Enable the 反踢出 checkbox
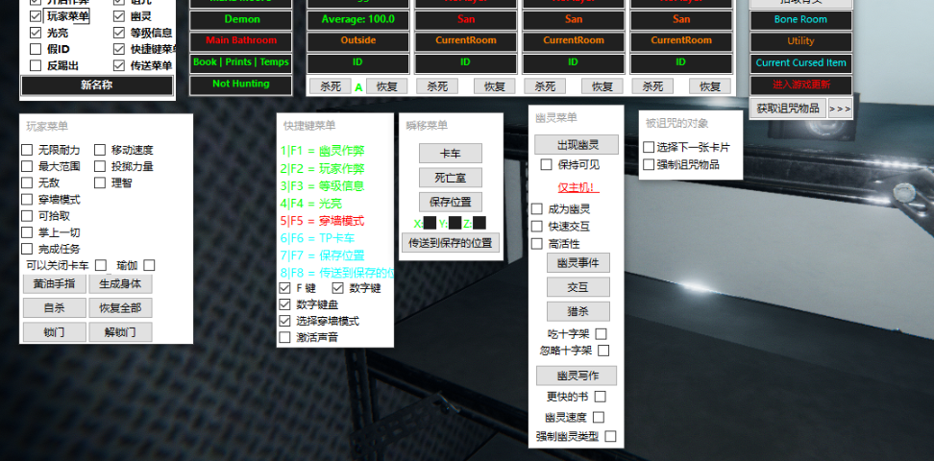The width and height of the screenshot is (934, 461). 36,65
